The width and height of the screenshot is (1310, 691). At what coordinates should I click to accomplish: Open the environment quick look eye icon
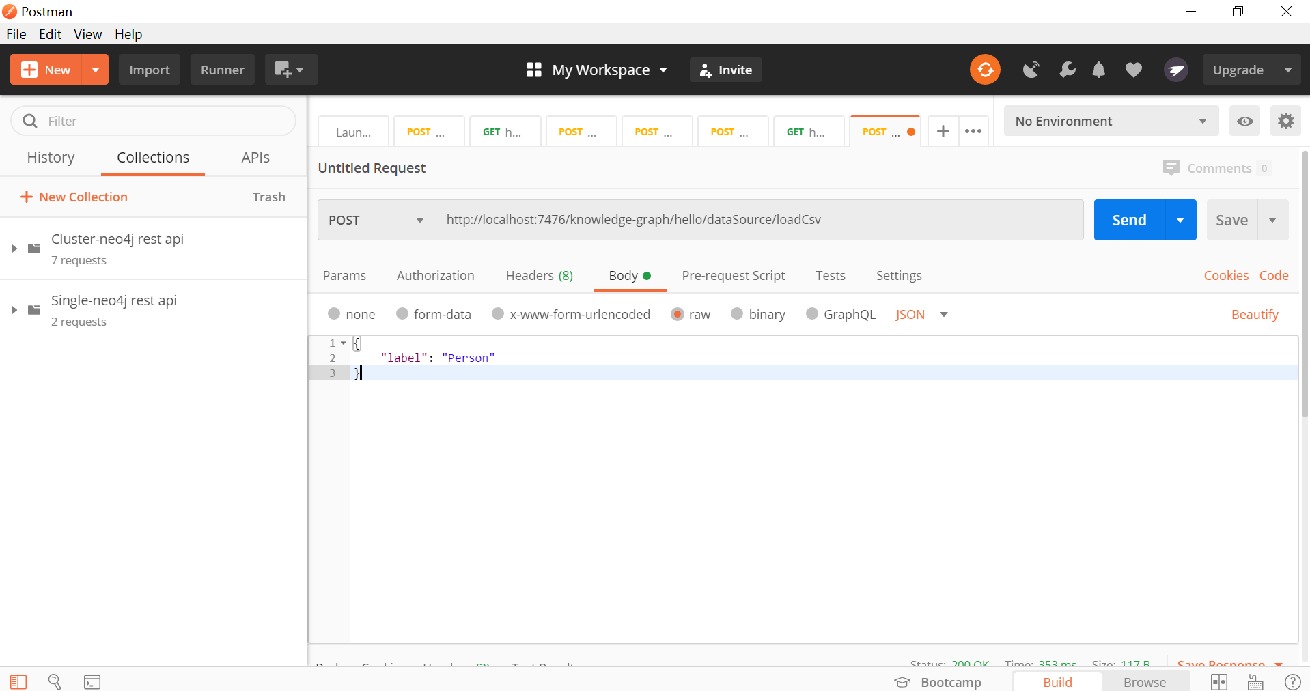coord(1245,121)
